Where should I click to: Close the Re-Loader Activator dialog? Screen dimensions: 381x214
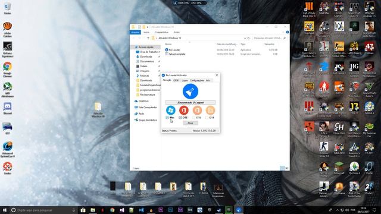[x=217, y=75]
